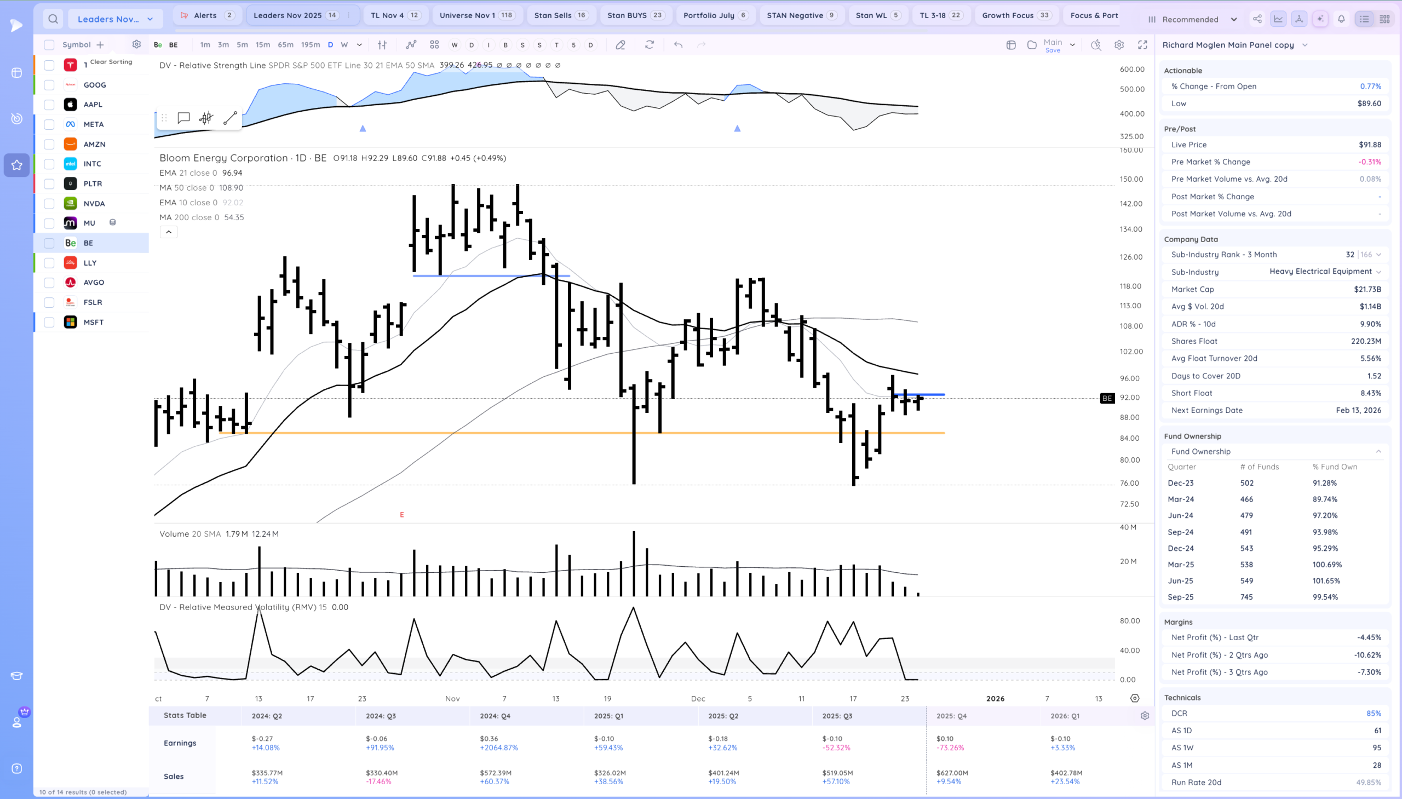1402x799 pixels.
Task: Open the chart style bars icon
Action: point(382,45)
